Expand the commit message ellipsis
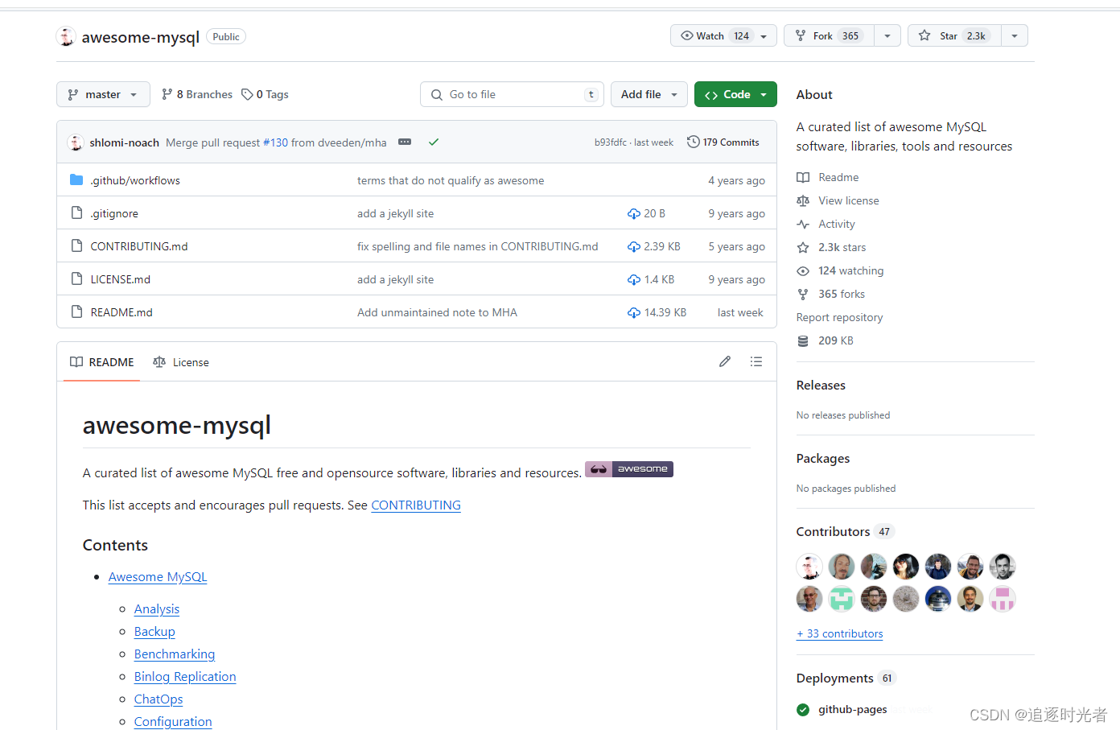The height and width of the screenshot is (730, 1120). pos(405,142)
